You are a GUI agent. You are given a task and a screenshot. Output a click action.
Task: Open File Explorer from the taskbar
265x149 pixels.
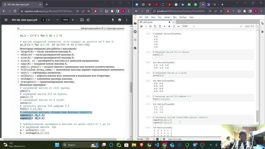(x=134, y=145)
